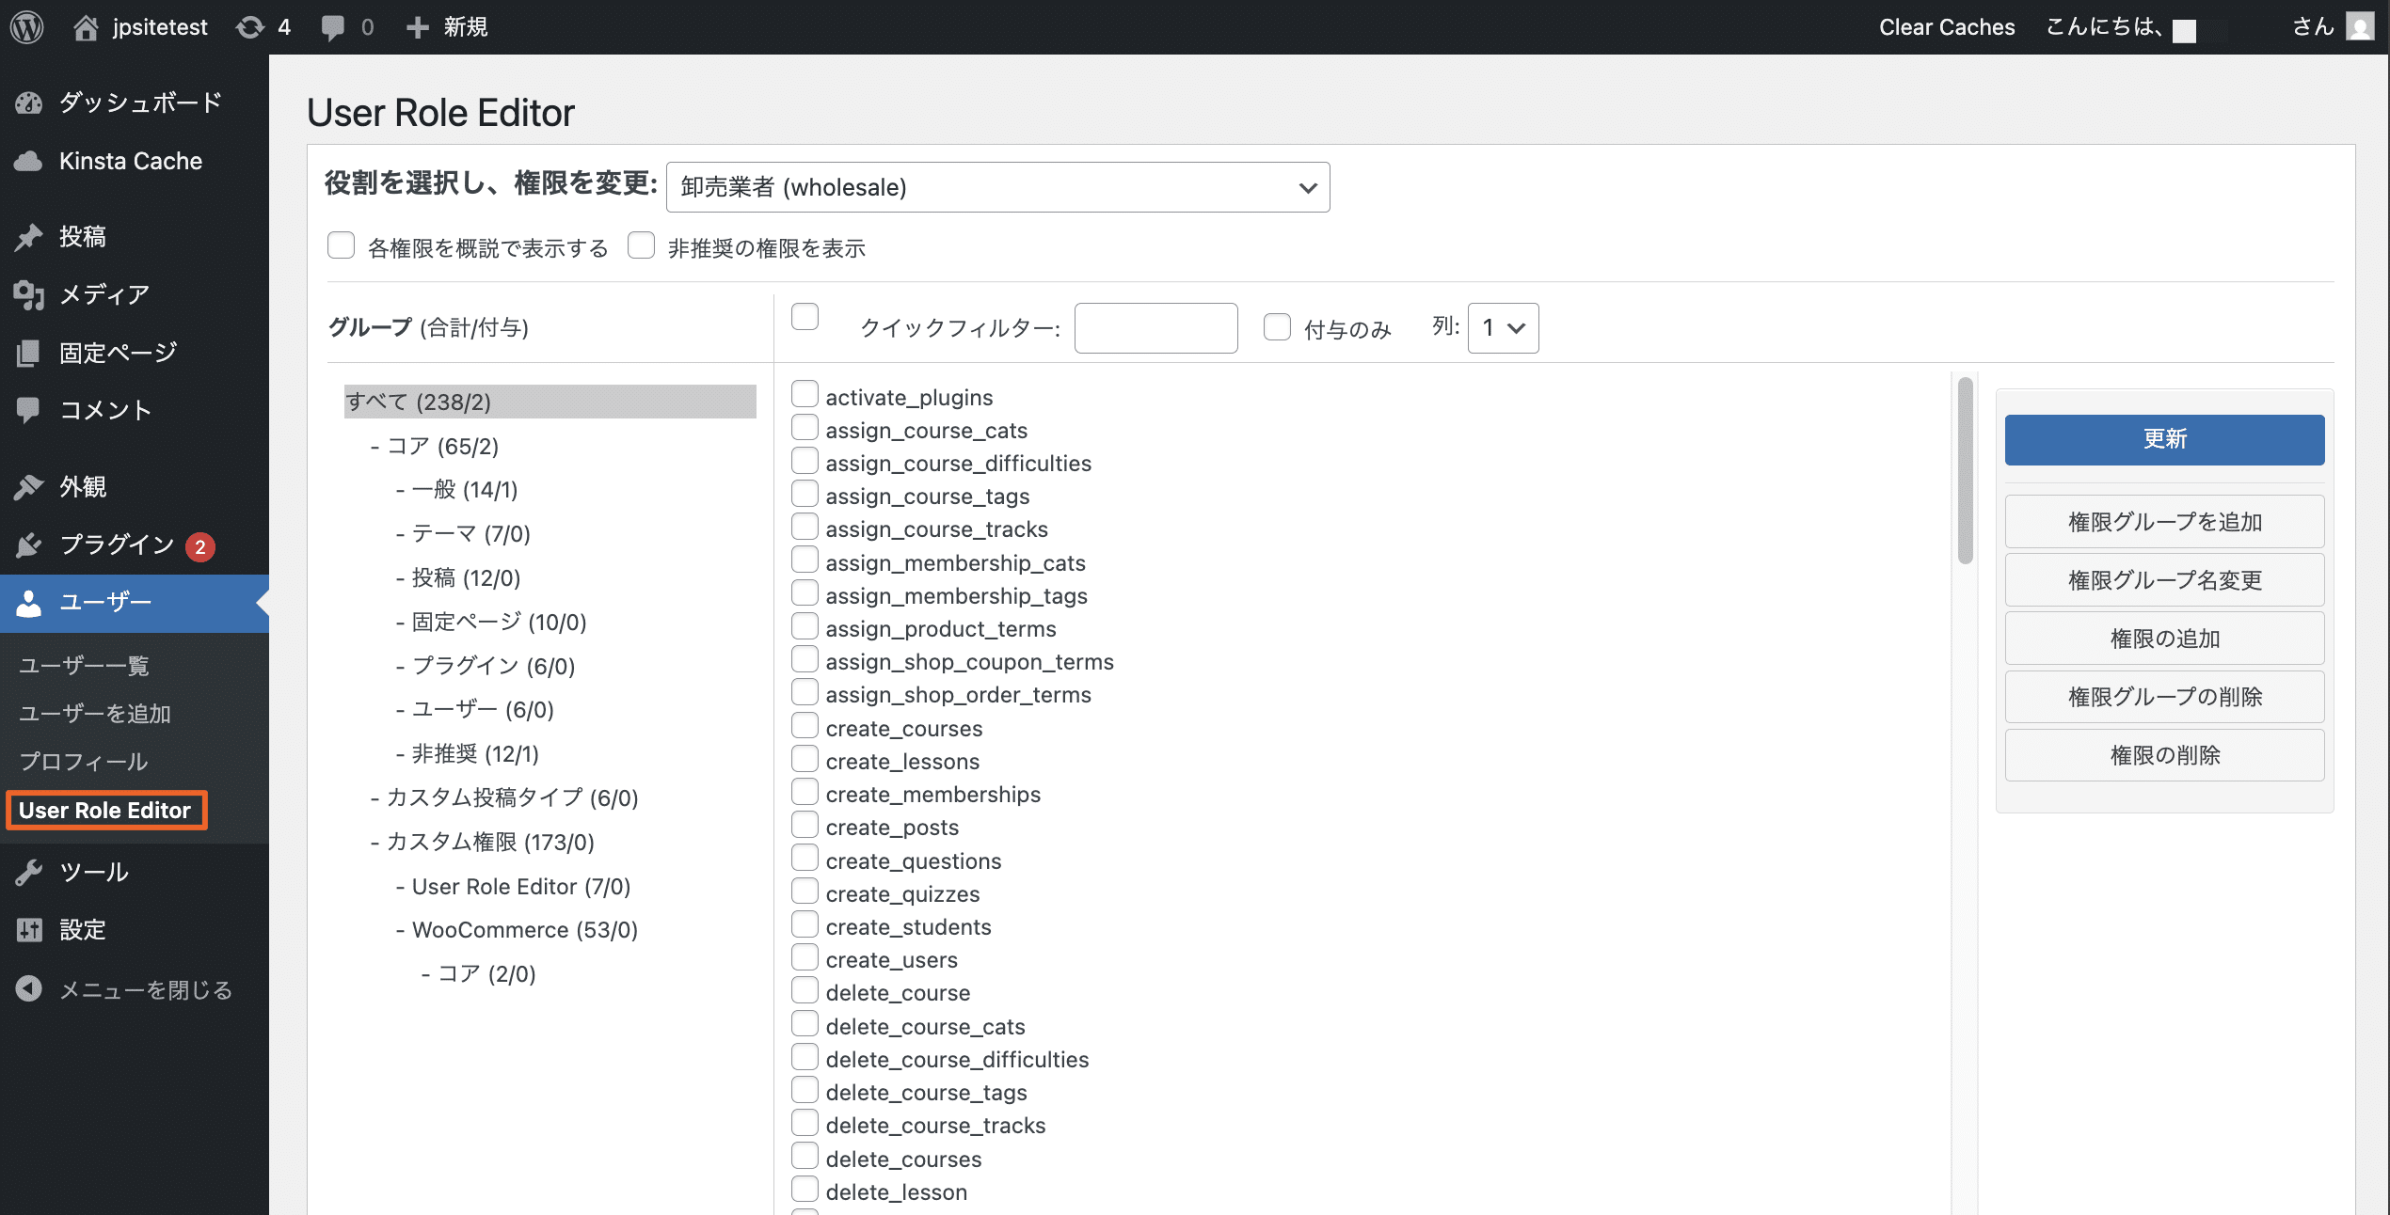The image size is (2390, 1215).
Task: Select the WooCommerce (53/0) group
Action: tap(524, 929)
